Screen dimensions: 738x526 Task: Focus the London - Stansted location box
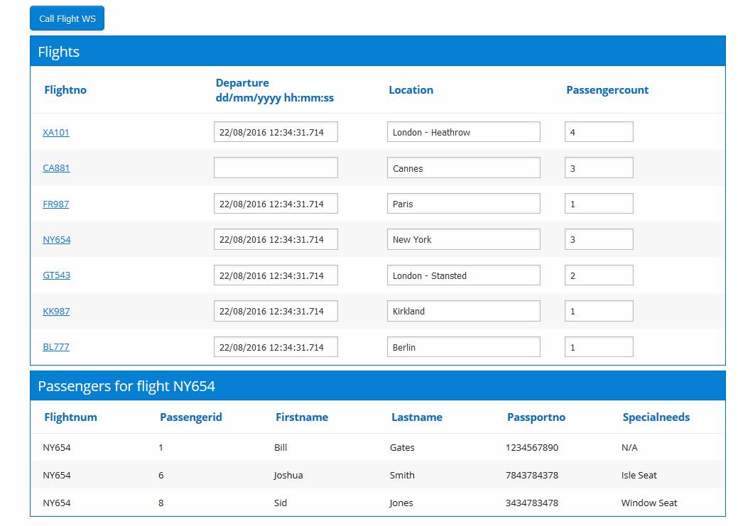click(463, 275)
